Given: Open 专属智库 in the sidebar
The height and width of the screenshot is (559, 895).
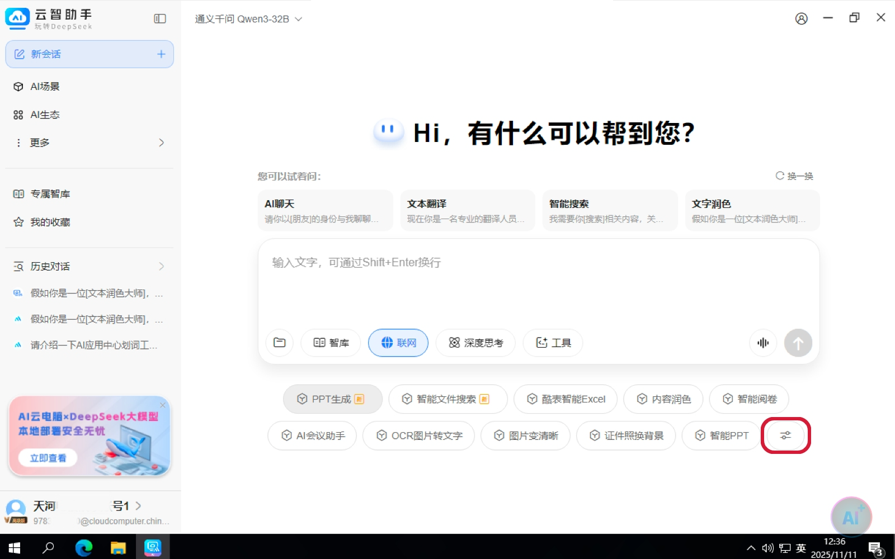Looking at the screenshot, I should 89,194.
